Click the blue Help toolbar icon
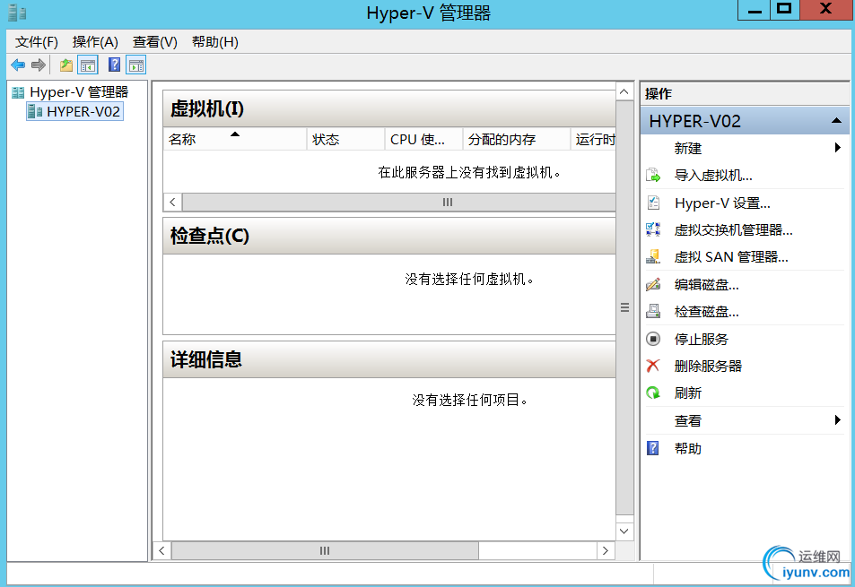Image resolution: width=855 pixels, height=587 pixels. pyautogui.click(x=114, y=65)
